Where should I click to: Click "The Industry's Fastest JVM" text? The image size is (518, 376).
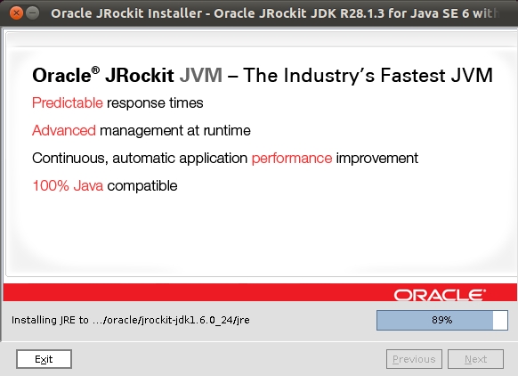point(368,76)
